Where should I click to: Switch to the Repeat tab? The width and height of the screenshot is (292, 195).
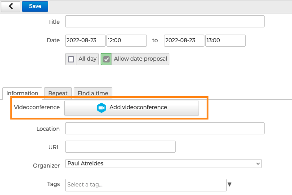click(x=58, y=93)
